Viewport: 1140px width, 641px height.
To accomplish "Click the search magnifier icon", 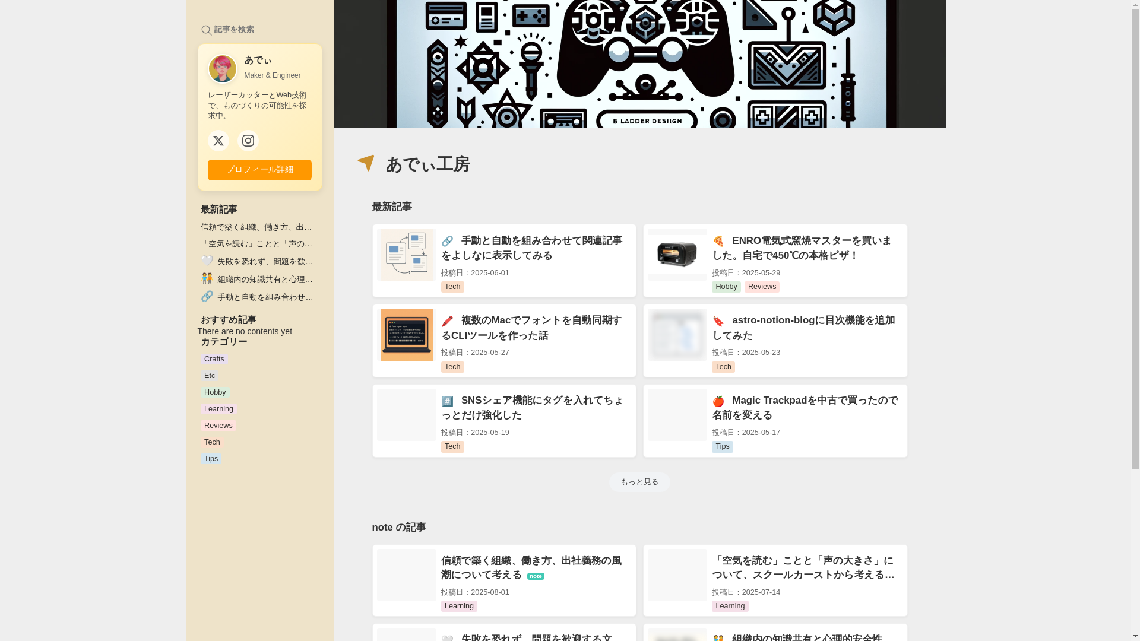I will pos(206,30).
